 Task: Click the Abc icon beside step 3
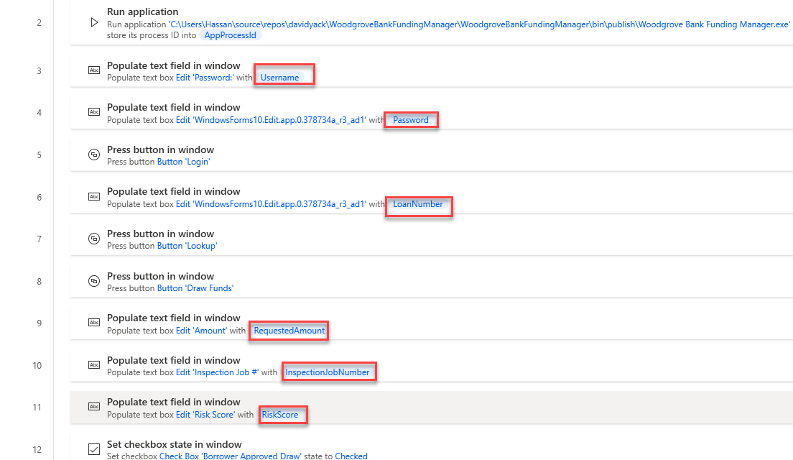[94, 70]
